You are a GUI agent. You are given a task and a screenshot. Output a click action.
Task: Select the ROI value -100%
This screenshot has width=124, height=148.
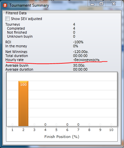(78, 42)
